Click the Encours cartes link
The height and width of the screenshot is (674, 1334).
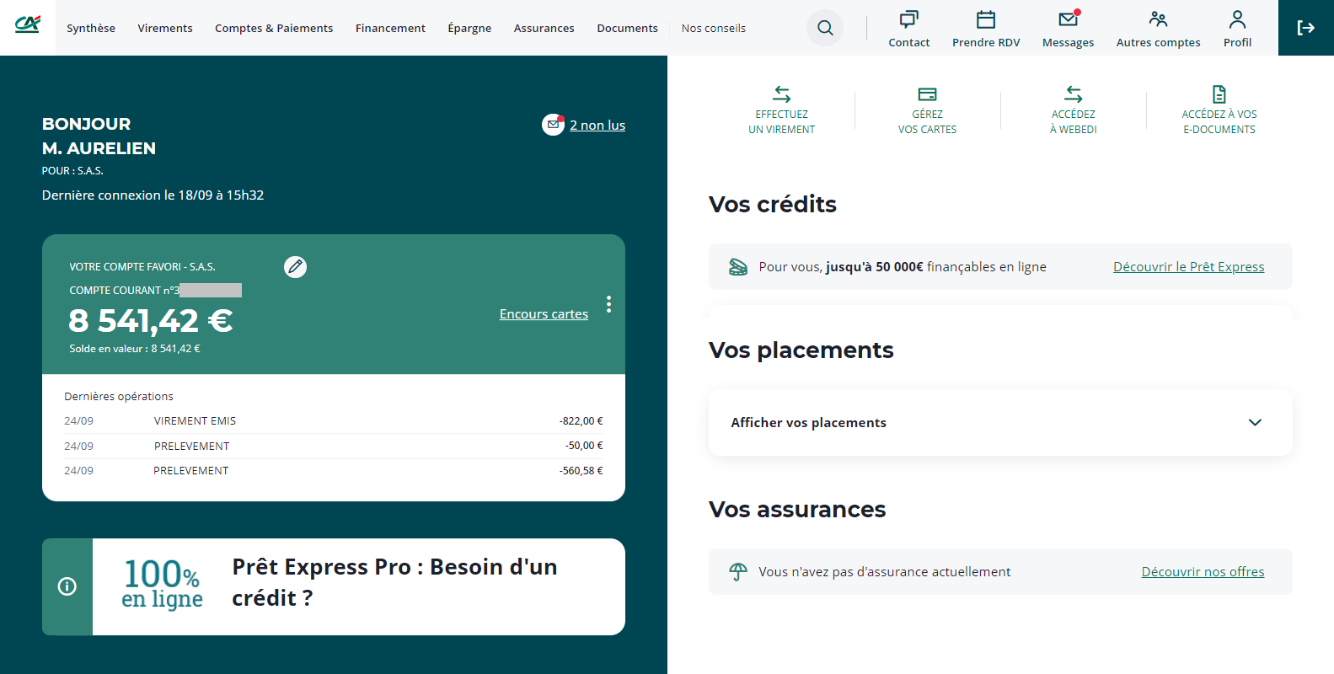[x=544, y=314]
